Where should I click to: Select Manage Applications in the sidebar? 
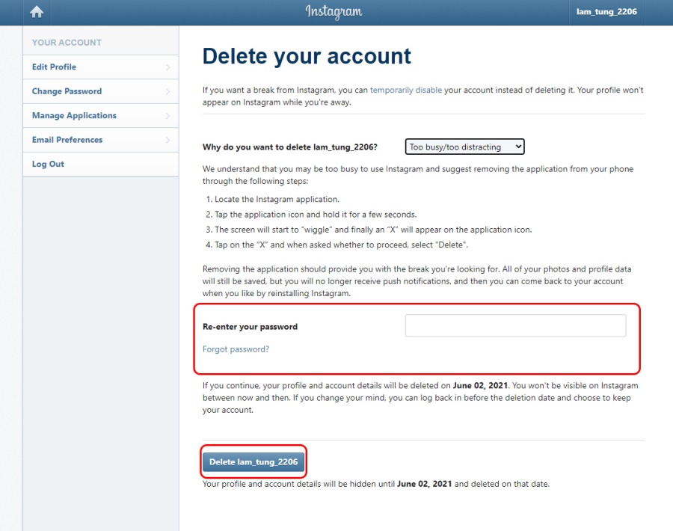(x=74, y=116)
